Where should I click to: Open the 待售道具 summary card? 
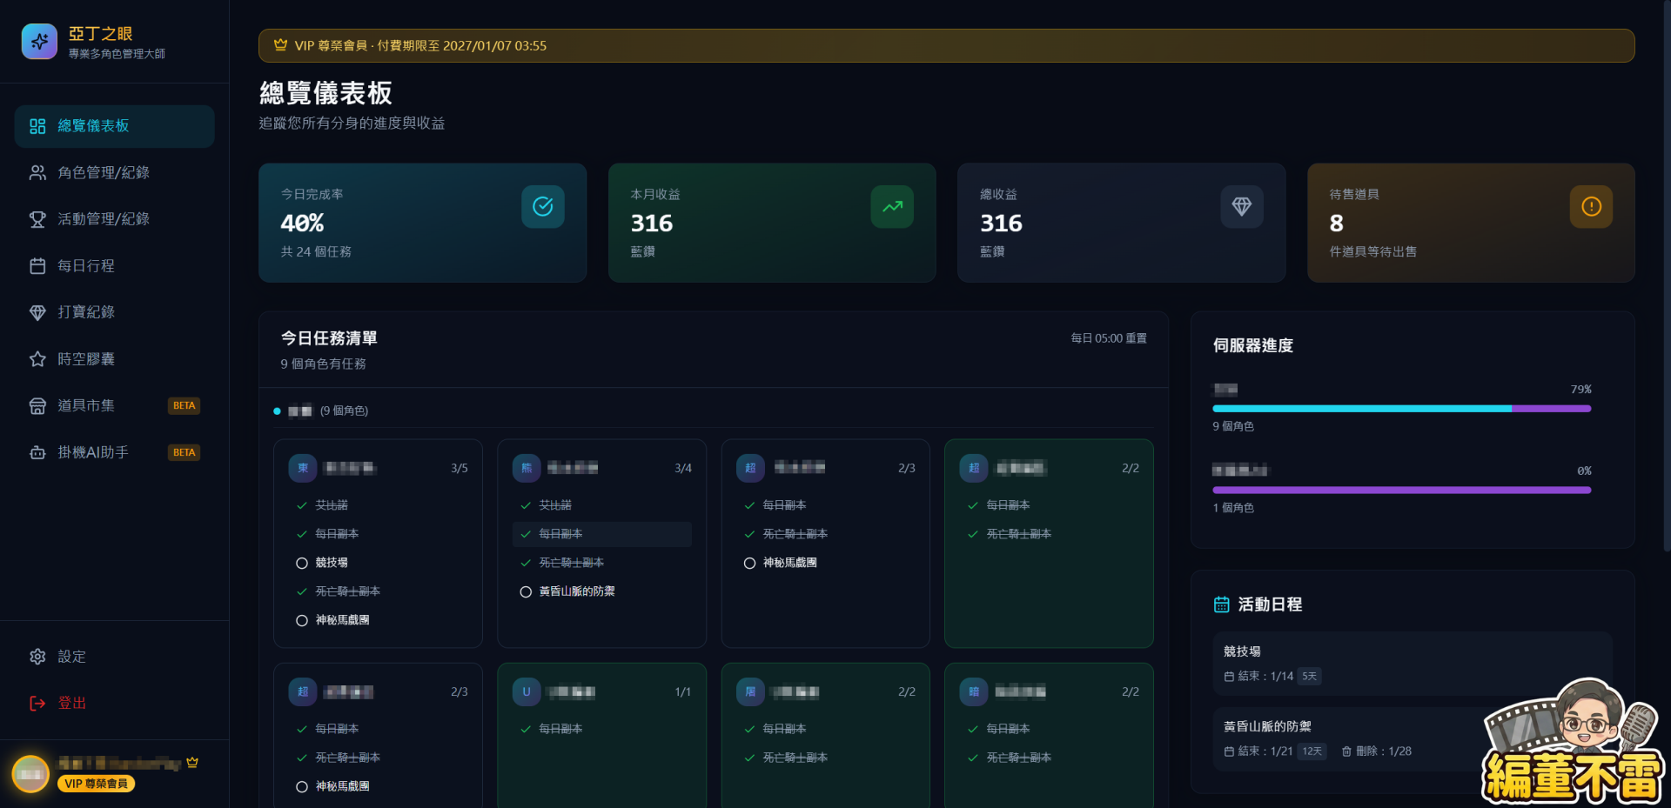1471,223
